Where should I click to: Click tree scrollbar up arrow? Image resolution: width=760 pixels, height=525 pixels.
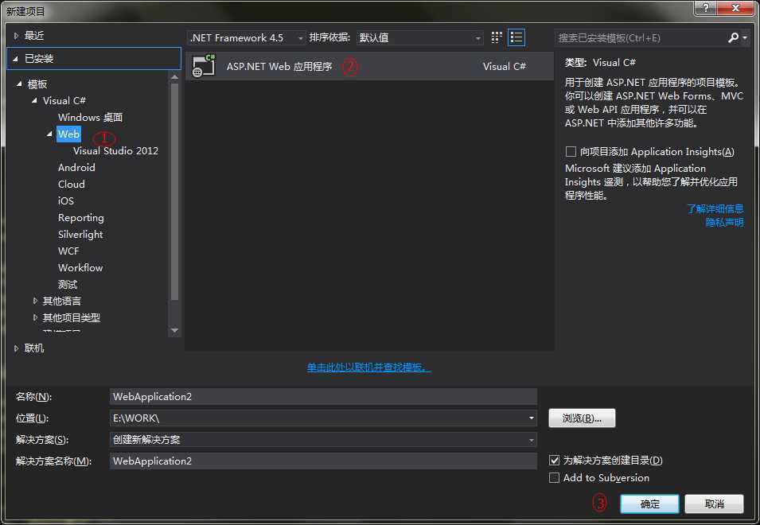(174, 76)
